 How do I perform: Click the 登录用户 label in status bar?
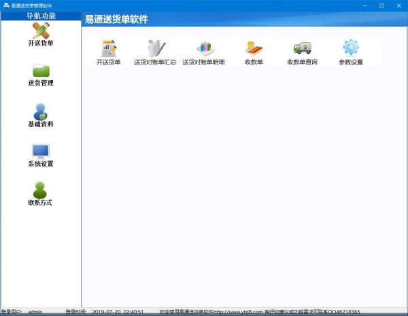[12, 311]
